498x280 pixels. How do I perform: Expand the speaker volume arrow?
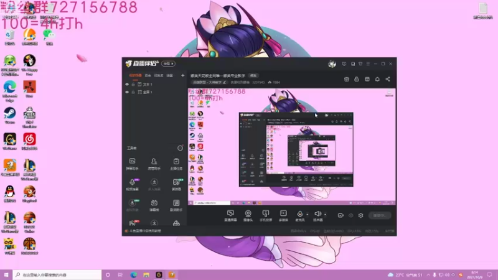coord(325,214)
